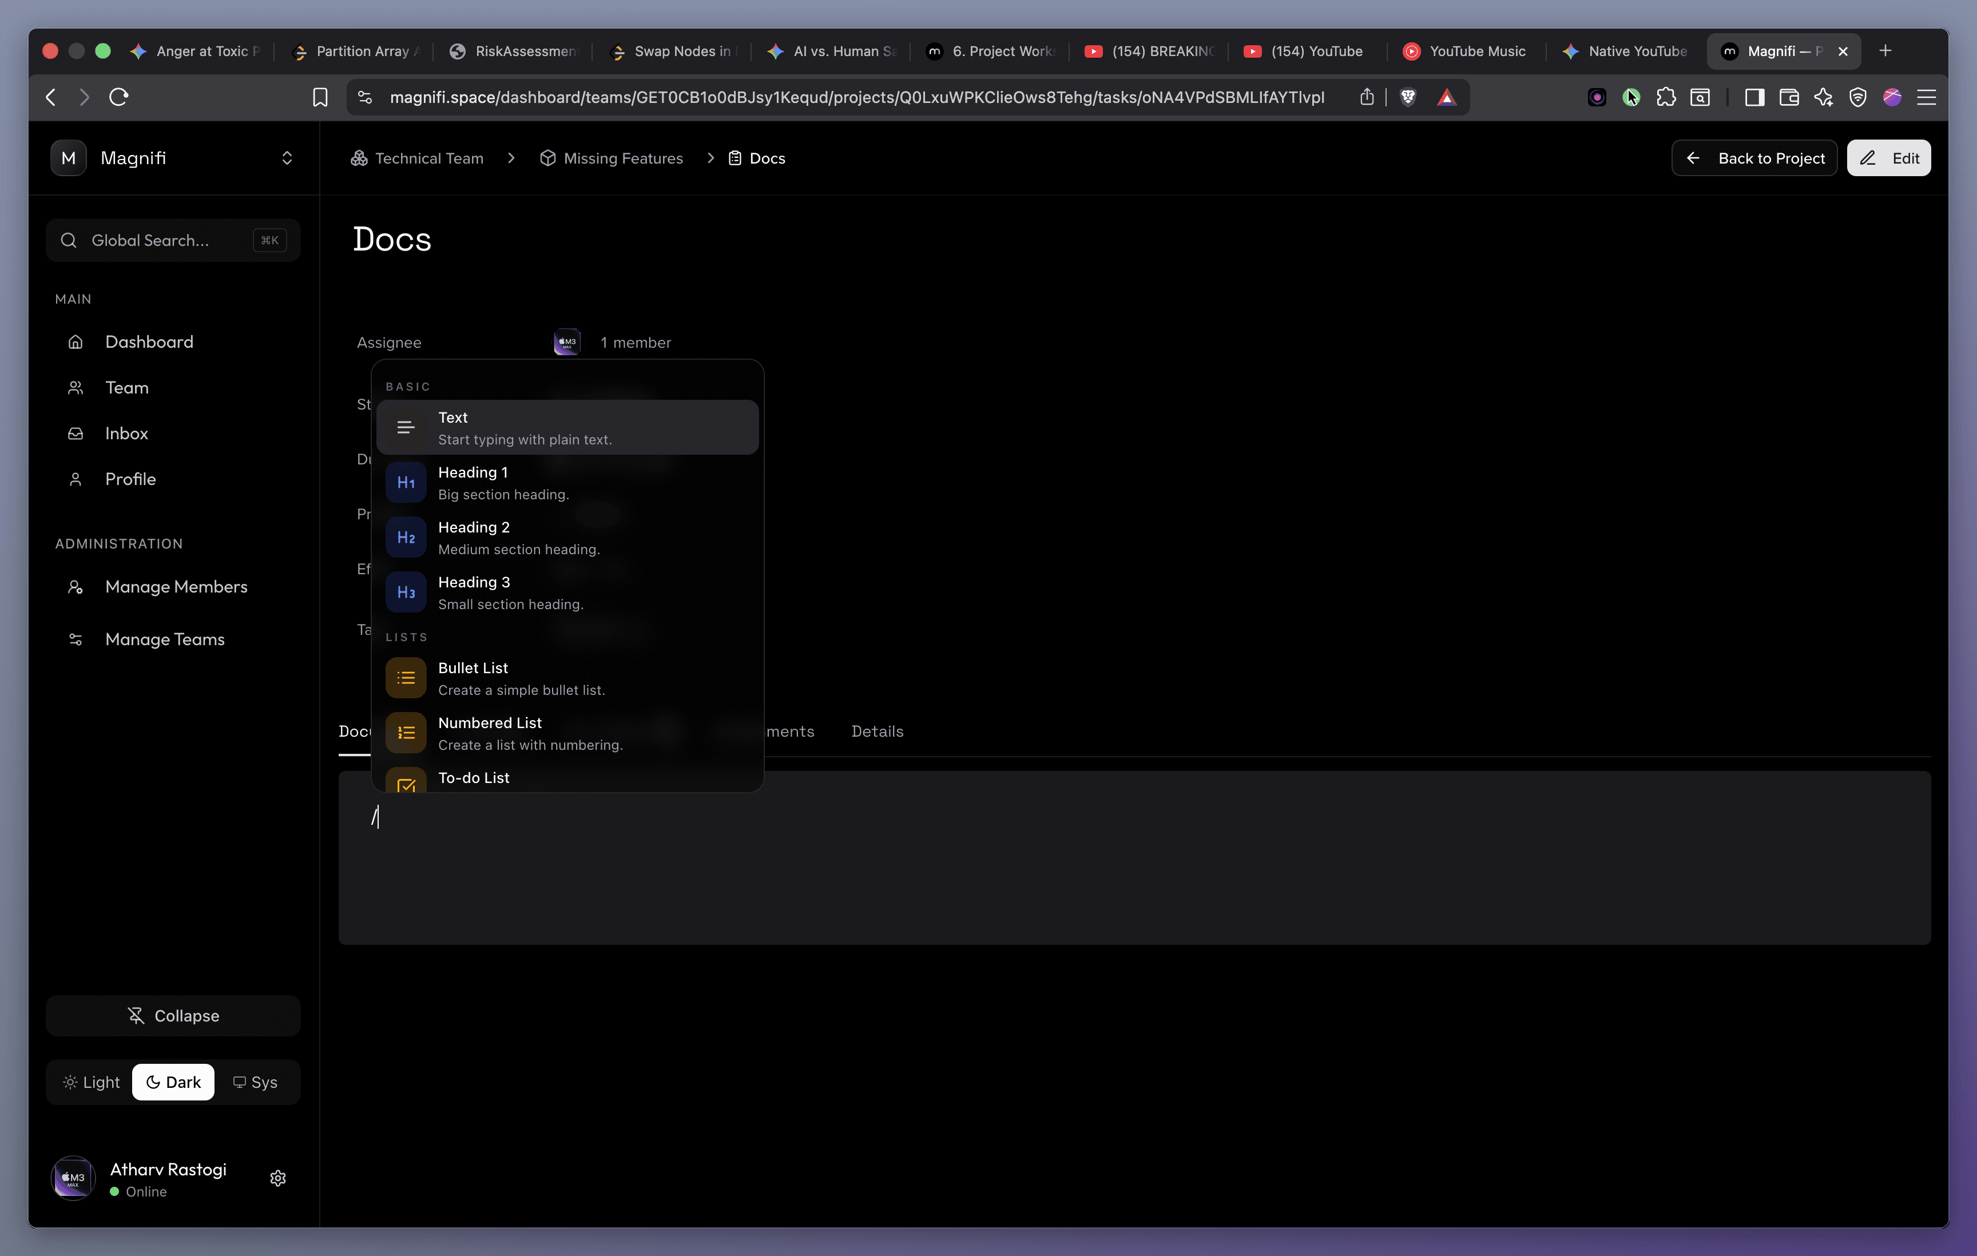1977x1256 pixels.
Task: Open the Inbox page in sidebar
Action: tap(173, 434)
